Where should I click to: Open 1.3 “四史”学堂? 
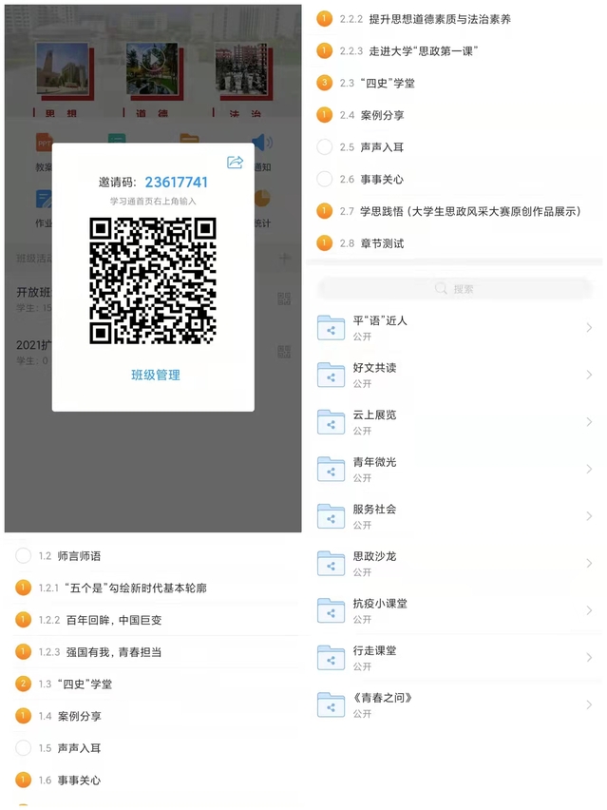(x=75, y=684)
